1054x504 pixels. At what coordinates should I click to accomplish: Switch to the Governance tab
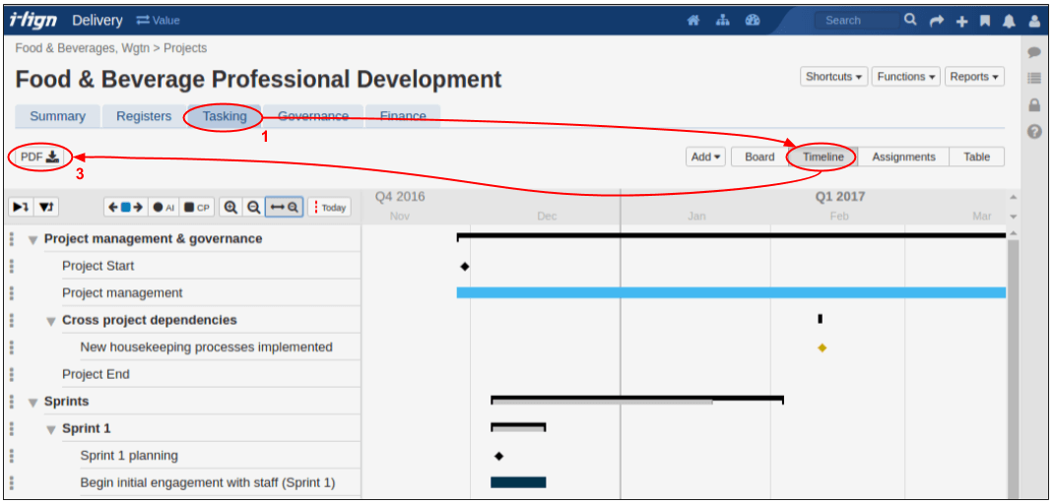313,116
